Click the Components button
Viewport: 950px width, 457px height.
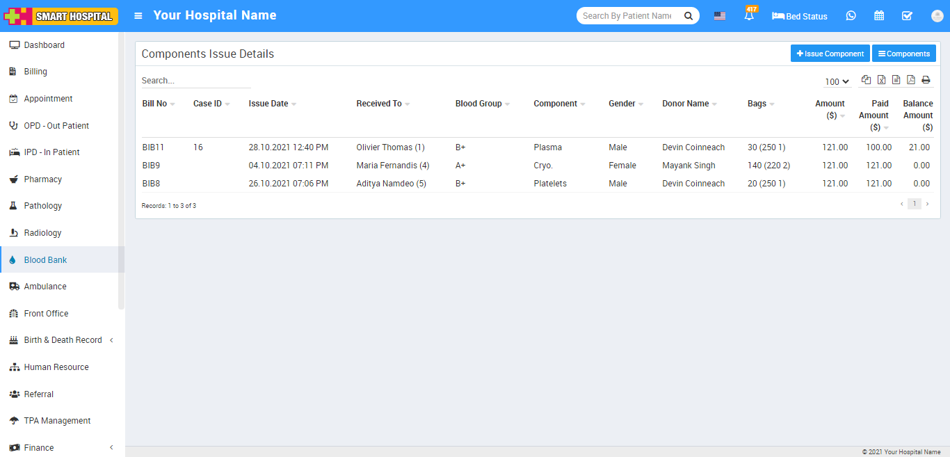coord(903,54)
